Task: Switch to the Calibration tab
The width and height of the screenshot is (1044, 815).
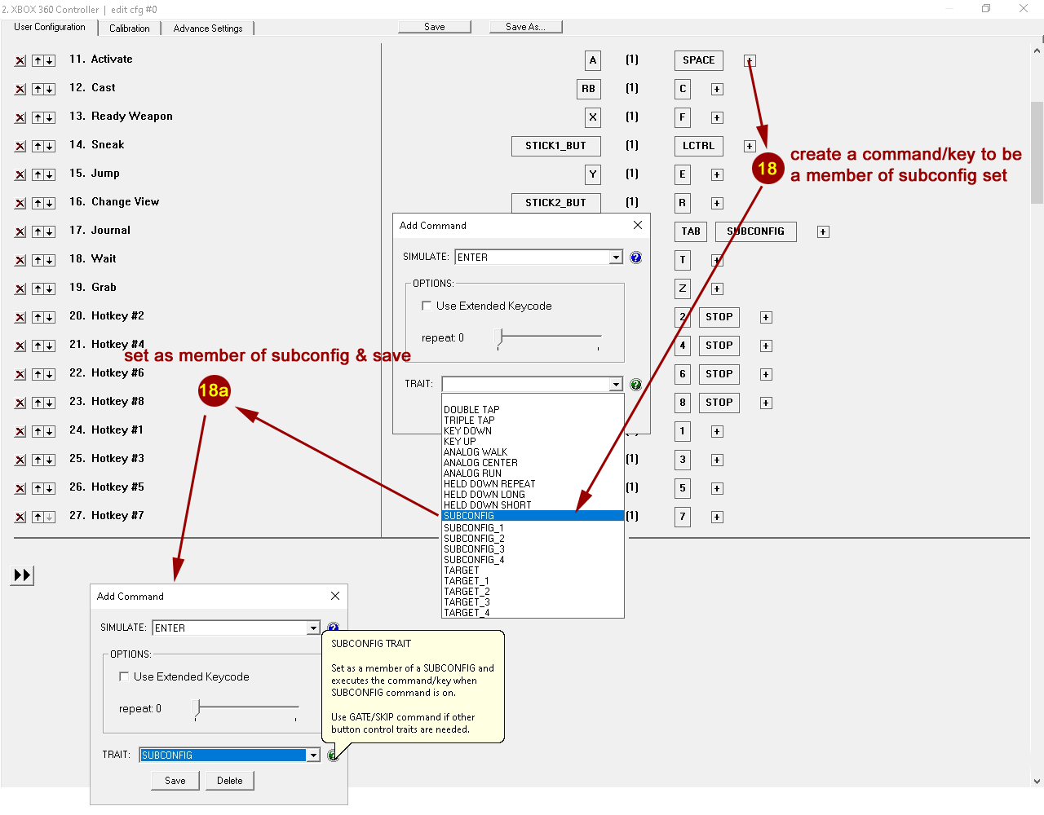Action: pyautogui.click(x=129, y=29)
